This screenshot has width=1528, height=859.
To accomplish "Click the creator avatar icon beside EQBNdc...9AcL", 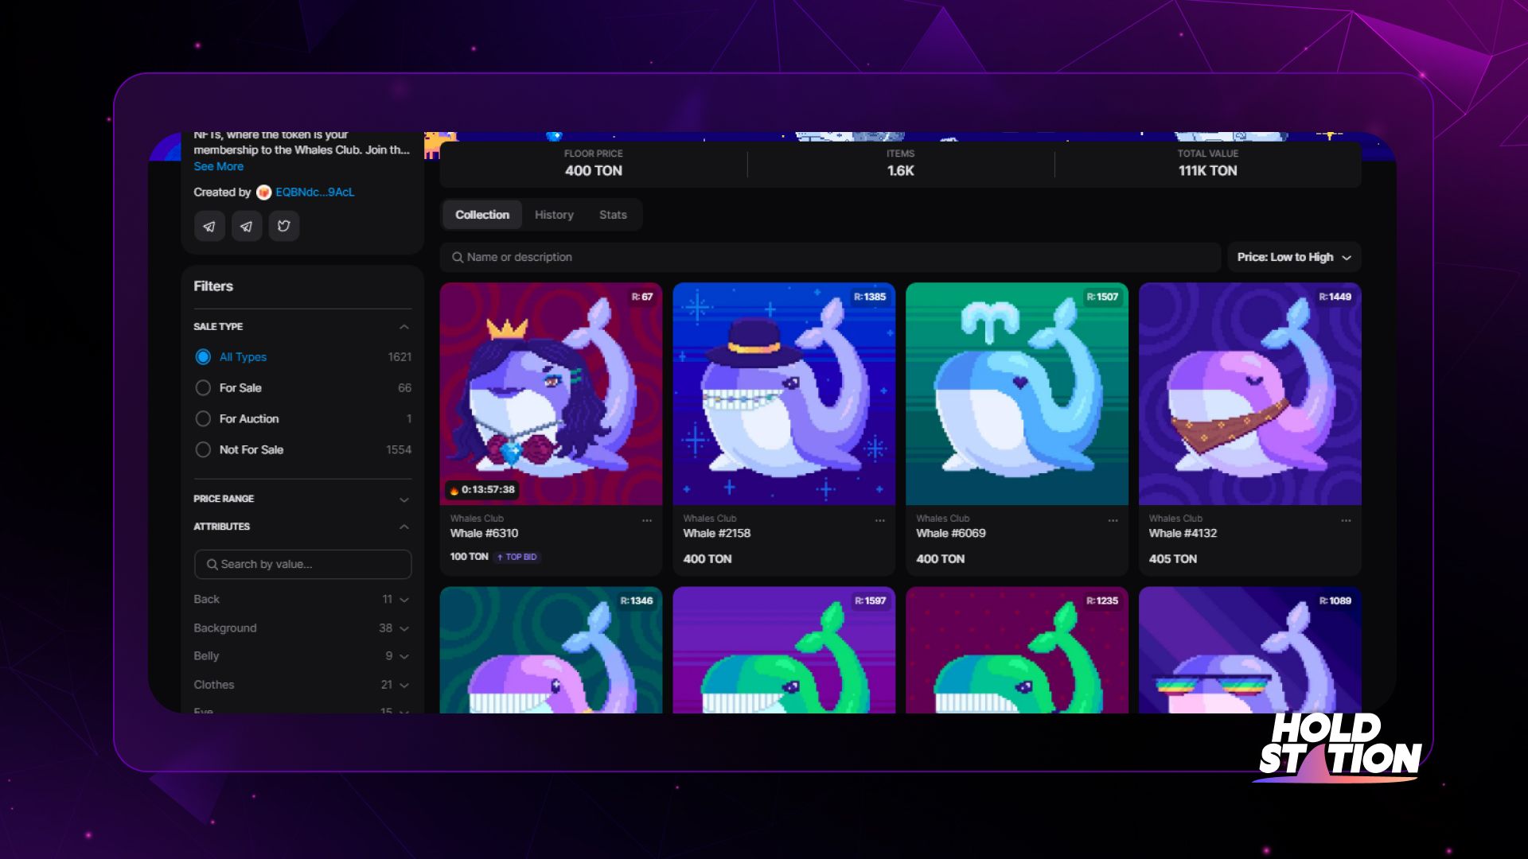I will tap(263, 192).
